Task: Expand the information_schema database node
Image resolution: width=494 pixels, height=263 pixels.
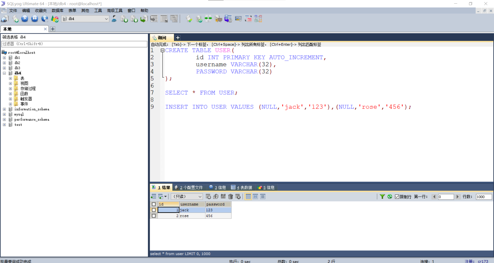Action: point(4,109)
